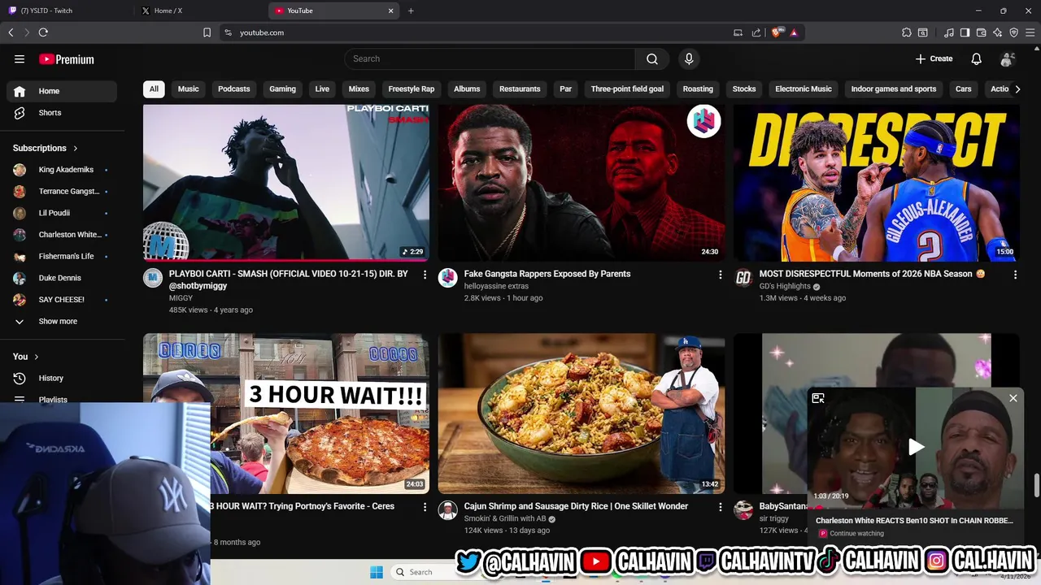Open the Smokin' & Grillin with AB channel link
This screenshot has height=585, width=1041.
505,518
